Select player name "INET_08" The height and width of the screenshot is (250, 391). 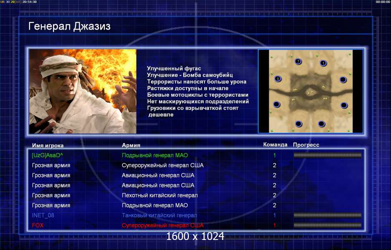43,215
